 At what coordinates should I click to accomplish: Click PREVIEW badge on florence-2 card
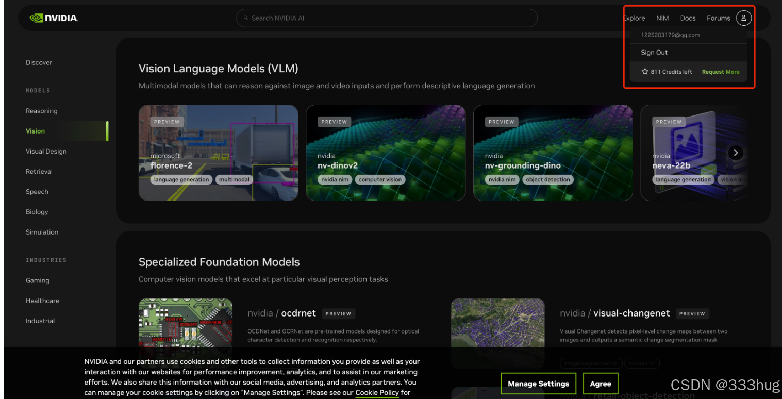[167, 122]
